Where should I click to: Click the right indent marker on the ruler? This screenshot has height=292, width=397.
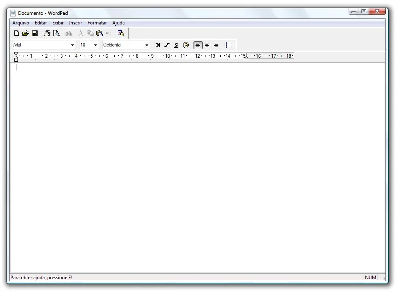(246, 58)
